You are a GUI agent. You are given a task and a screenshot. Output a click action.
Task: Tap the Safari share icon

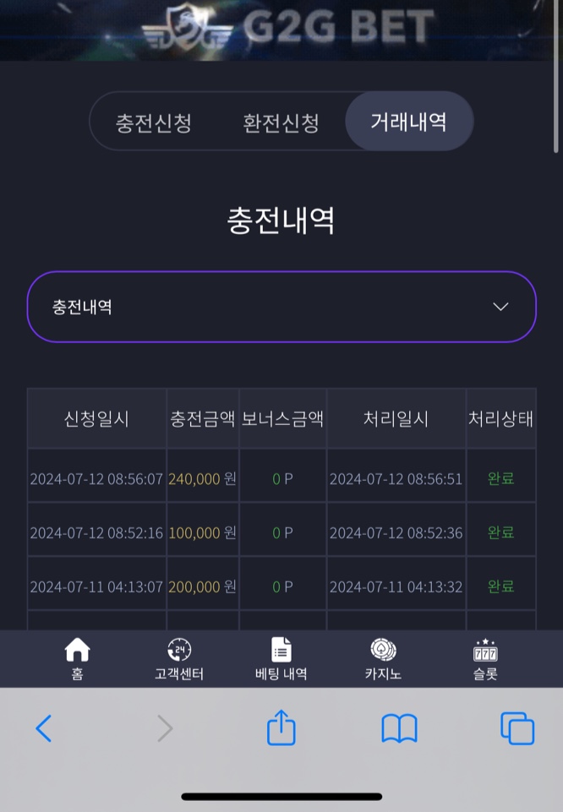tap(281, 728)
